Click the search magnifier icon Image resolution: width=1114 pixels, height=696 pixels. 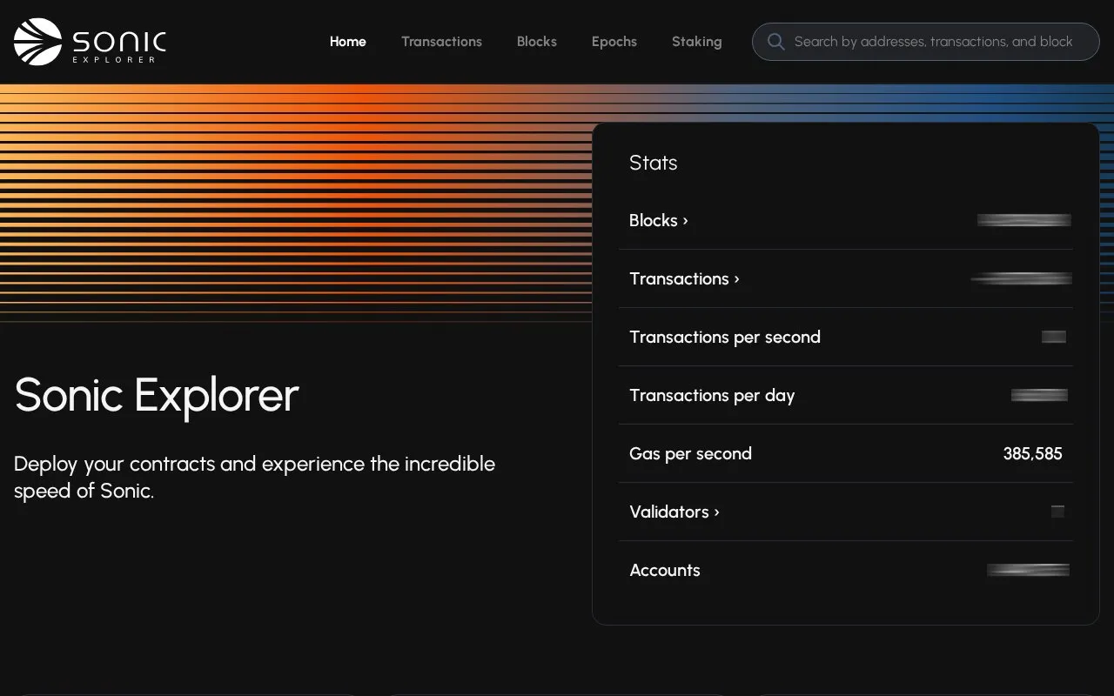click(x=775, y=42)
